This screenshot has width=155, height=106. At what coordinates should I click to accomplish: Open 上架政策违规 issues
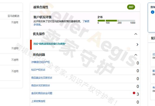38,101
